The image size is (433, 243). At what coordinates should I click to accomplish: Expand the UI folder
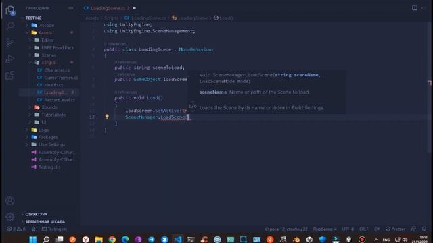43,122
